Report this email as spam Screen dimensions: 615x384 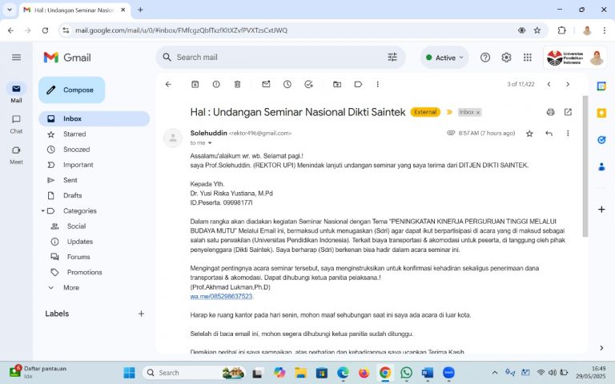216,84
